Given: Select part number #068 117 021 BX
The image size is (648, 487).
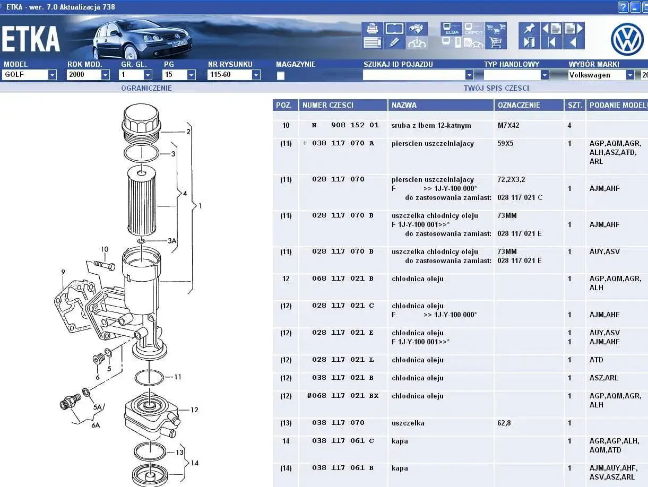Looking at the screenshot, I should tap(343, 396).
